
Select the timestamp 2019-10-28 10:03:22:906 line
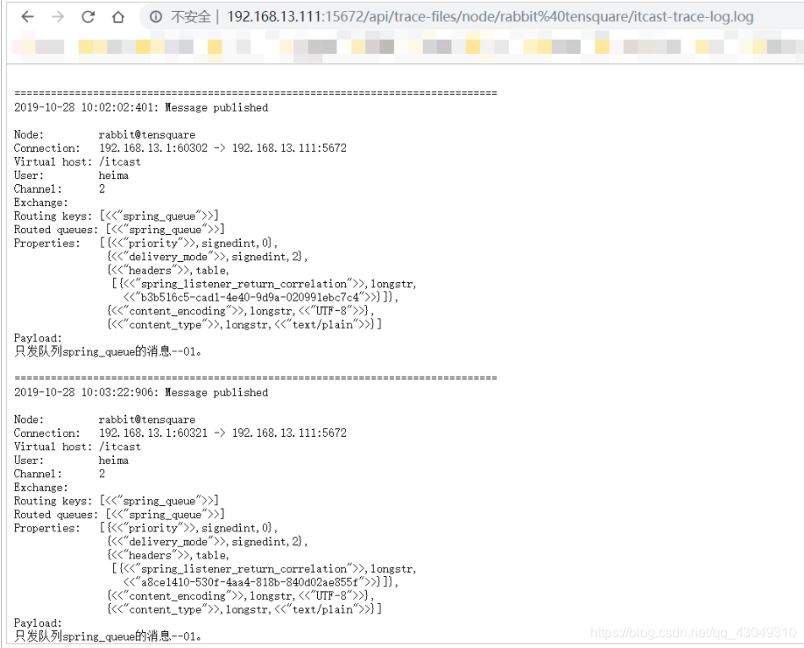point(141,392)
